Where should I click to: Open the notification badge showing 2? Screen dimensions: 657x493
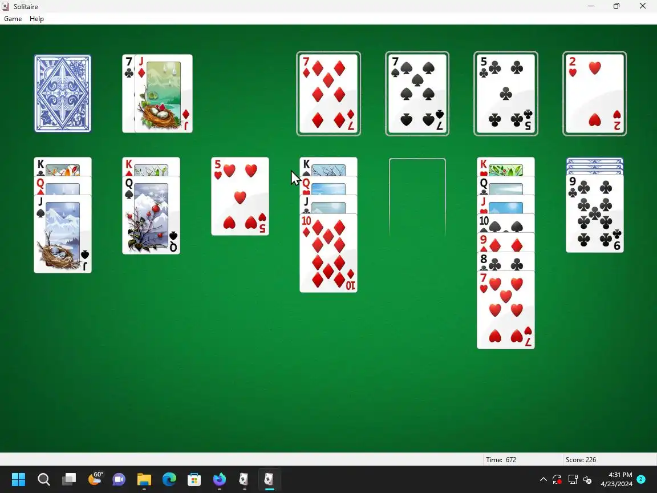641,479
